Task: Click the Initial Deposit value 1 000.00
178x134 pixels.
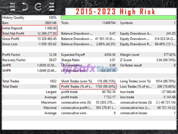Action: 51,28
